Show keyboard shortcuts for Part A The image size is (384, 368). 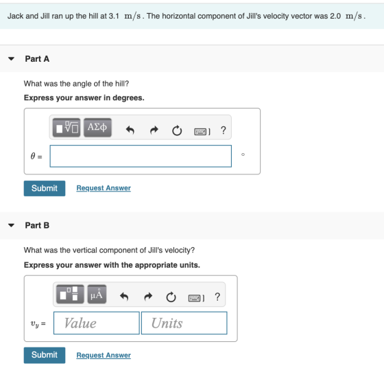(x=202, y=132)
